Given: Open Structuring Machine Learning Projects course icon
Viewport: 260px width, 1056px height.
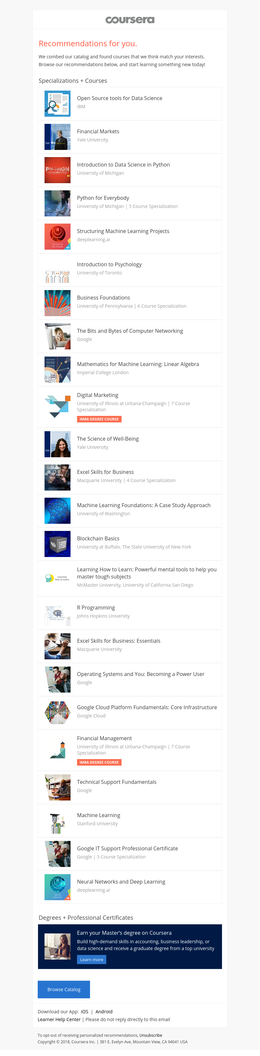Looking at the screenshot, I should (x=57, y=237).
